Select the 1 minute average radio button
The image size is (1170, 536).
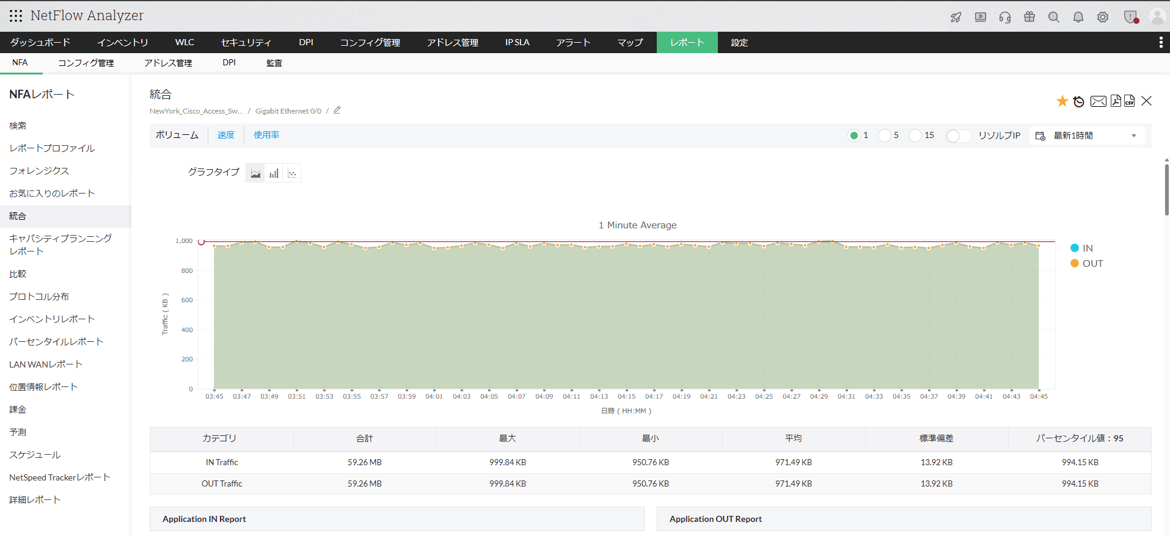pyautogui.click(x=854, y=136)
